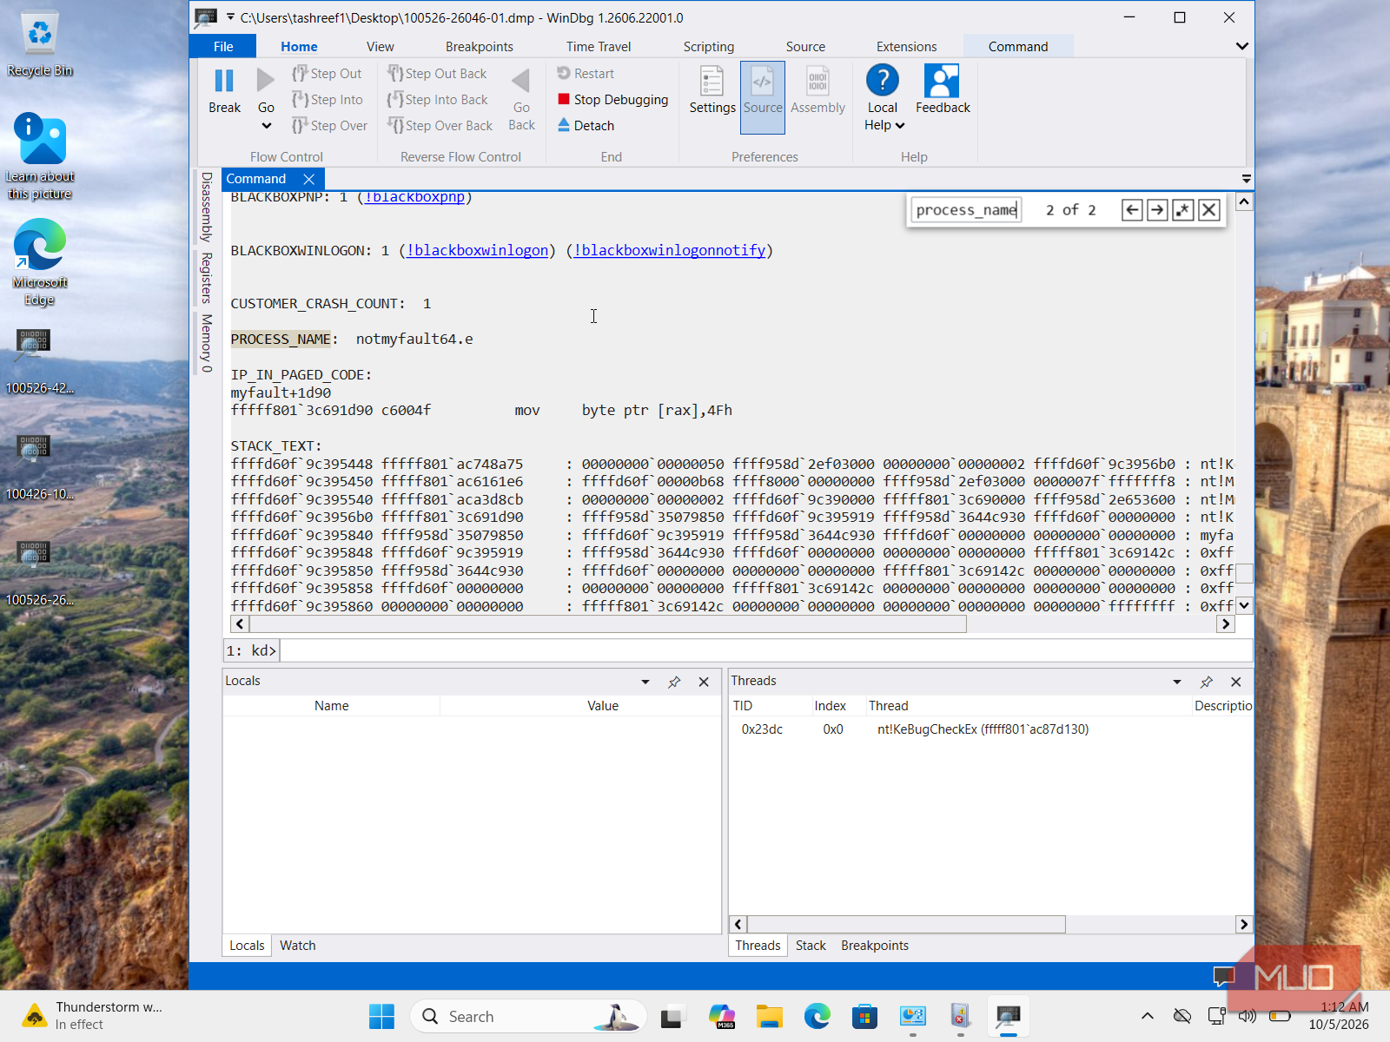Screen dimensions: 1390x1042
Task: Open the Settings preferences icon
Action: 712,81
